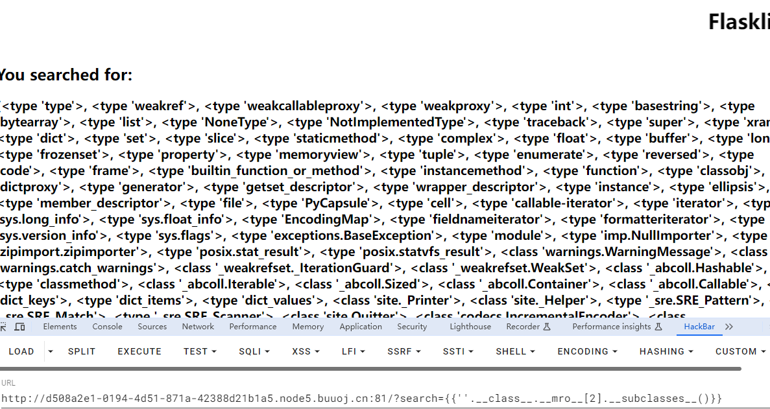Click the text 'instancemethod'
Image resolution: width=770 pixels, height=409 pixels.
click(x=474, y=170)
